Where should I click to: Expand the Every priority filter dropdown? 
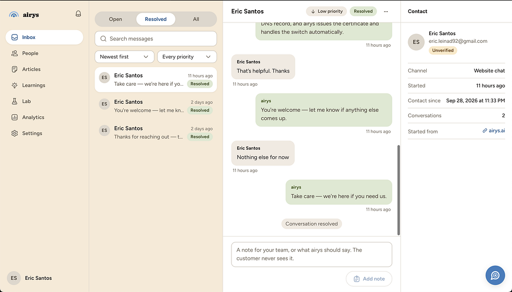(x=187, y=57)
